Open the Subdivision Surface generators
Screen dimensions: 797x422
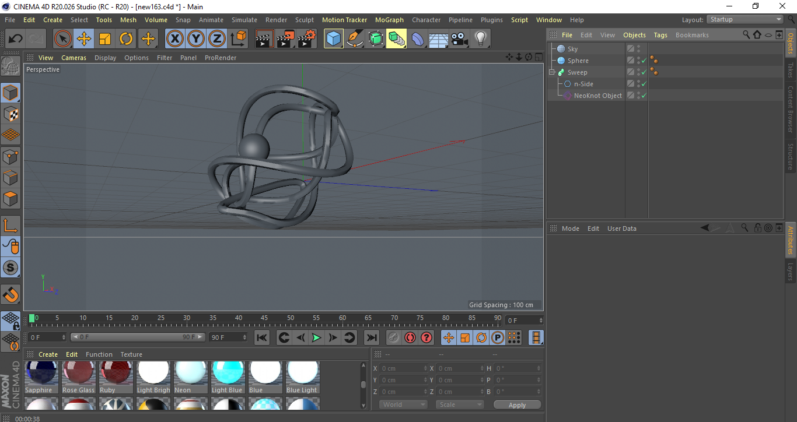376,39
